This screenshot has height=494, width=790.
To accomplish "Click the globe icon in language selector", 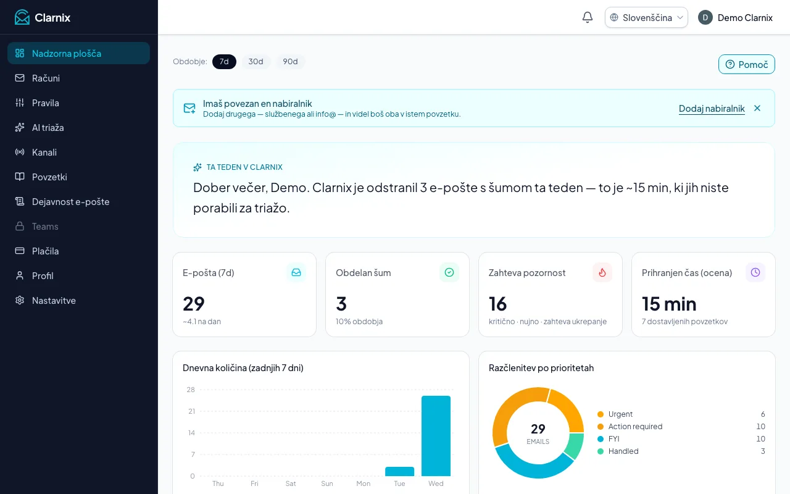I will (614, 17).
